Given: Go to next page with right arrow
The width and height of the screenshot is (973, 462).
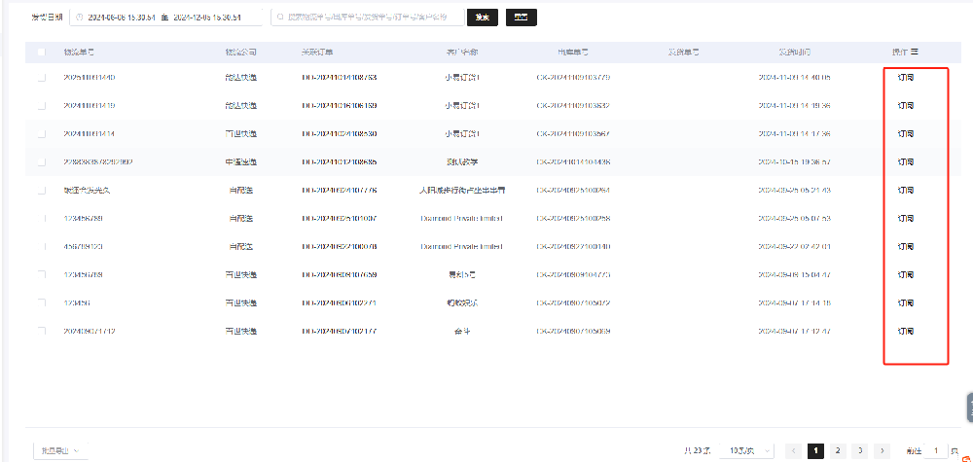Looking at the screenshot, I should (x=883, y=450).
